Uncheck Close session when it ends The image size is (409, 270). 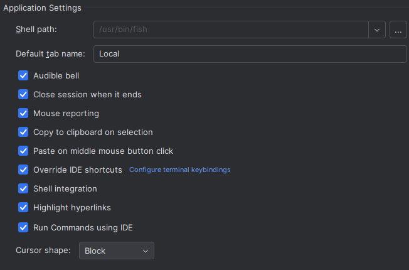pos(23,95)
